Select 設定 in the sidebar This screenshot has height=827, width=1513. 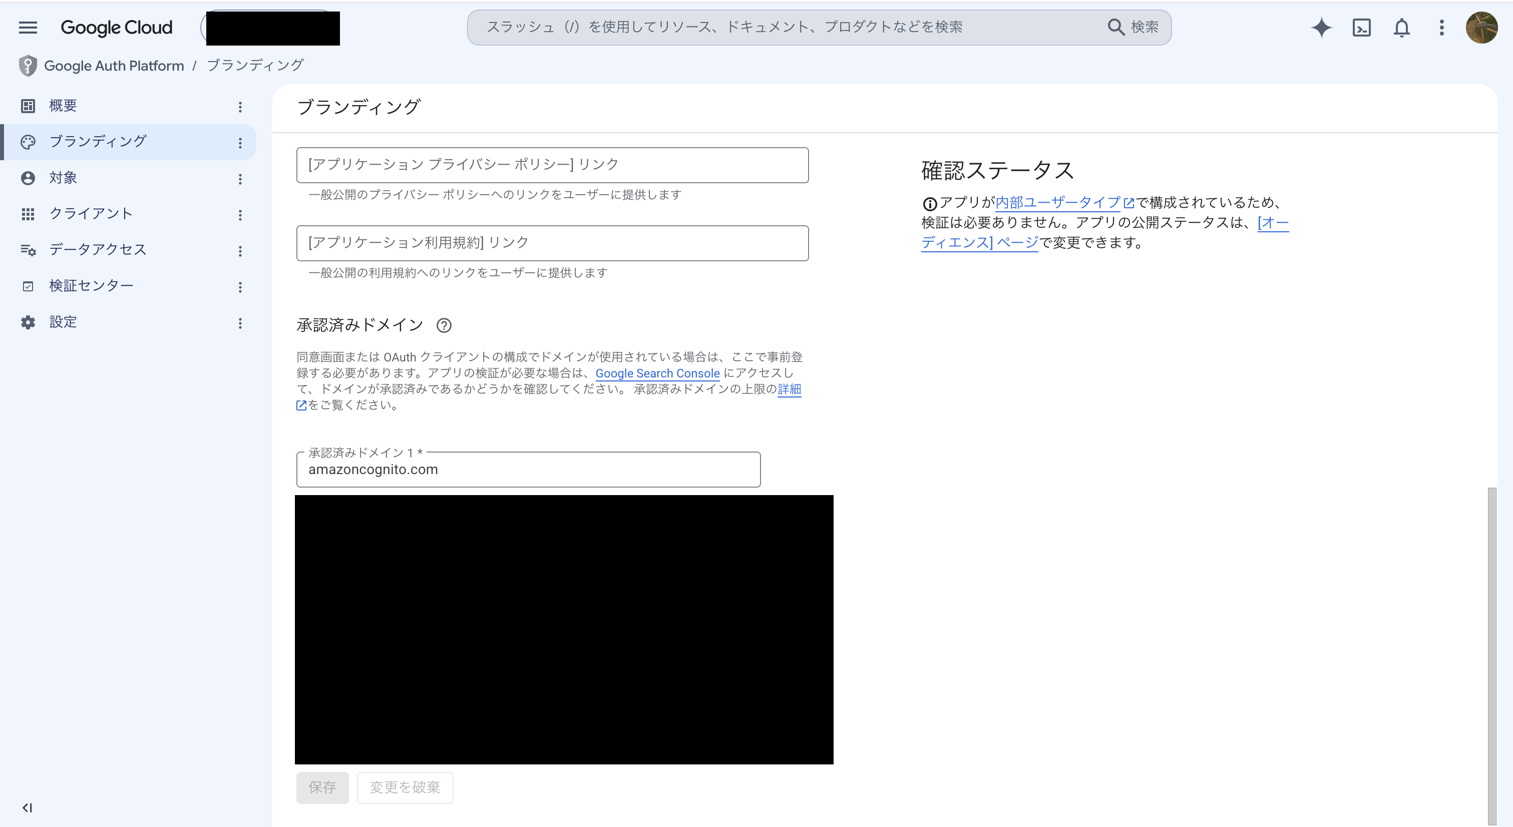(x=128, y=322)
